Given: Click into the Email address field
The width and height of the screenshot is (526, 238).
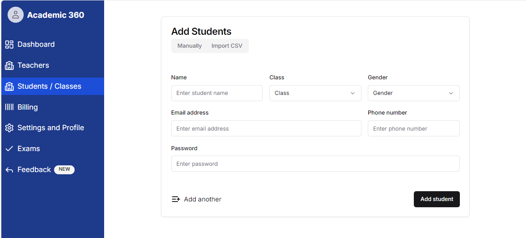Looking at the screenshot, I should click(x=266, y=128).
